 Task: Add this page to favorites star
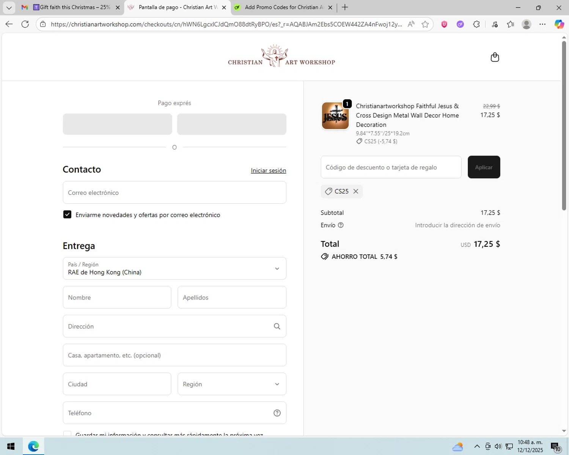click(425, 24)
